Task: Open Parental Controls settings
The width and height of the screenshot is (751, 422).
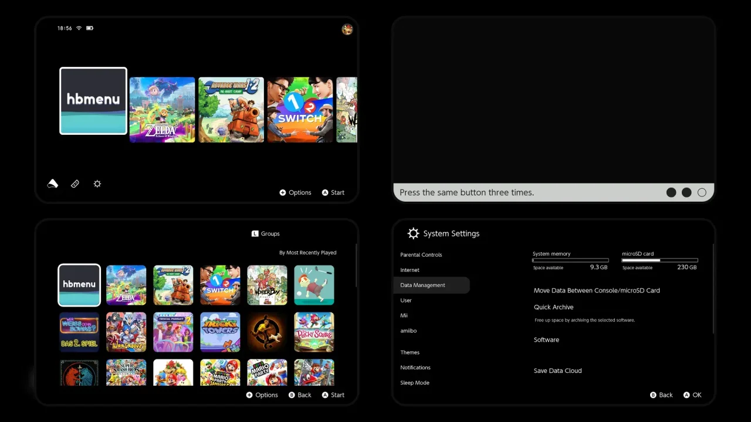Action: click(421, 255)
